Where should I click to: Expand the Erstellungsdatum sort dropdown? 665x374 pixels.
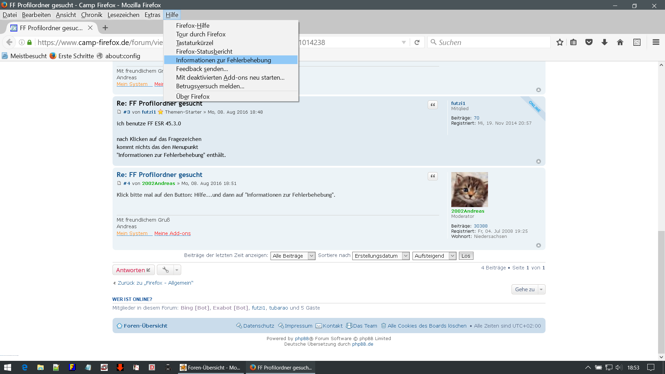click(381, 256)
